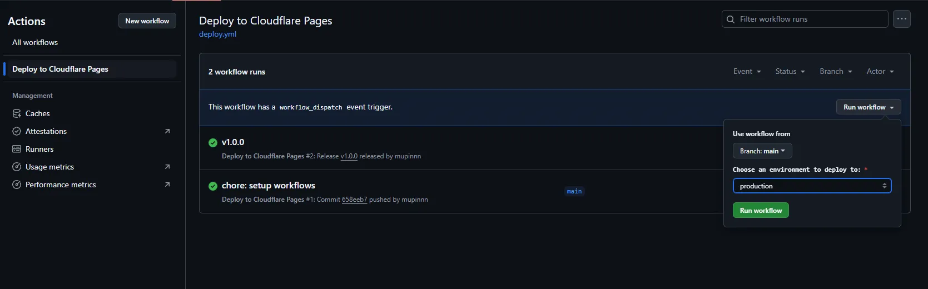Choose branch from Branch: main selector
Viewport: 928px width, 289px height.
[x=762, y=151]
